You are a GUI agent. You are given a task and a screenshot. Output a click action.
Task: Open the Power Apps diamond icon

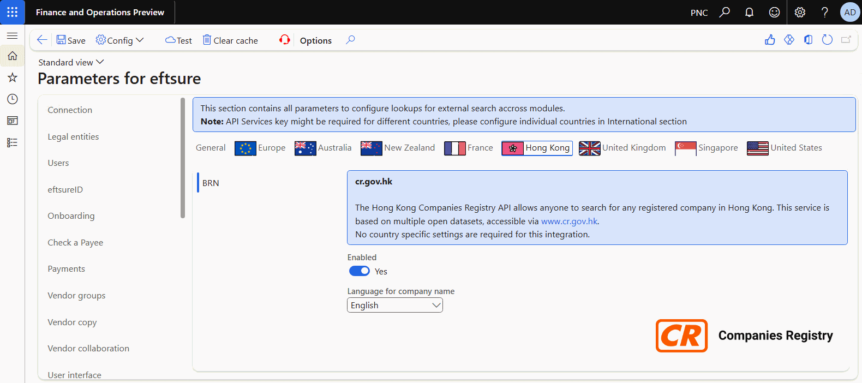[789, 40]
